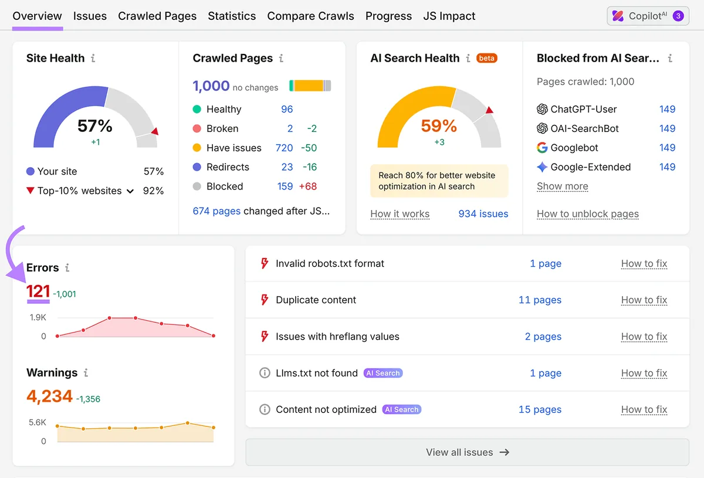Go to the Statistics tab
704x478 pixels.
(x=232, y=16)
